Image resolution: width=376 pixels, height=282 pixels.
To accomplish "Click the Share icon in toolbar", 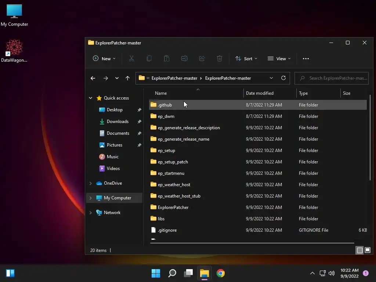I will point(202,58).
